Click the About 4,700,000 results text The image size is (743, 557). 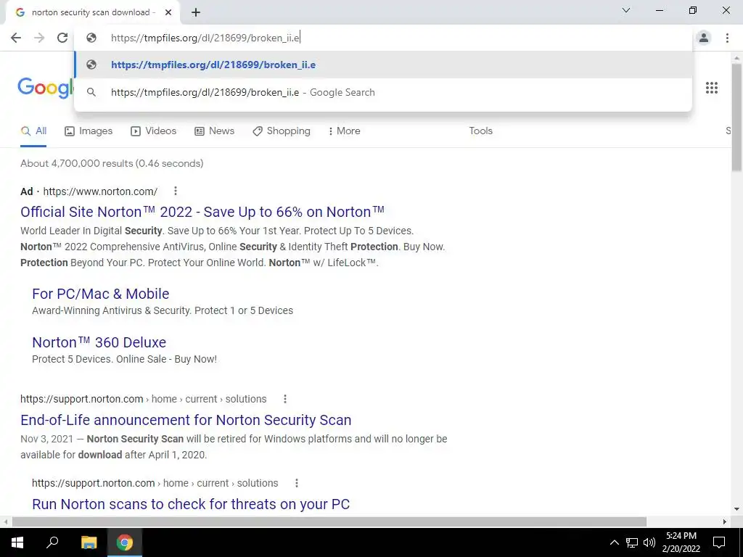click(112, 163)
